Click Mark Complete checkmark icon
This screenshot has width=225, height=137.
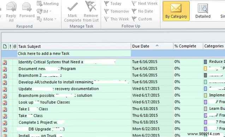pos(72,7)
